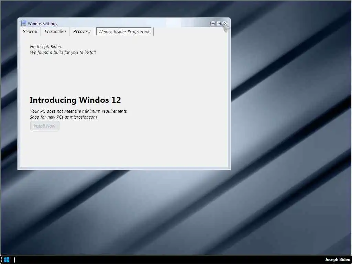Click the Introducing Windos 12 heading

(x=75, y=100)
